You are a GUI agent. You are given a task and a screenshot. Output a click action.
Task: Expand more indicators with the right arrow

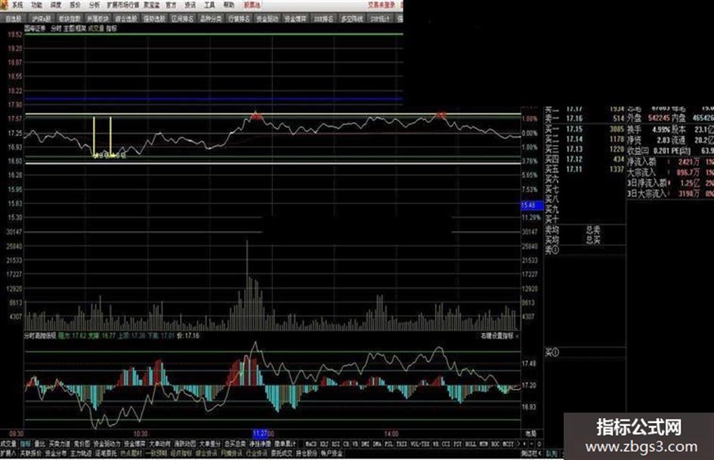[x=518, y=443]
